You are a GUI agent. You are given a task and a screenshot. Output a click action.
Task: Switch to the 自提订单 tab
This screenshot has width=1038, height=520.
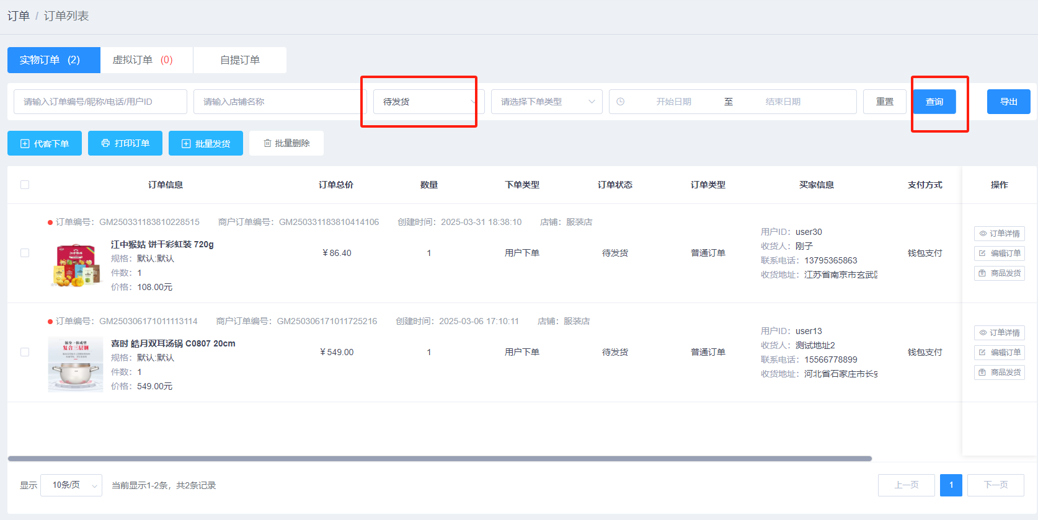(240, 60)
